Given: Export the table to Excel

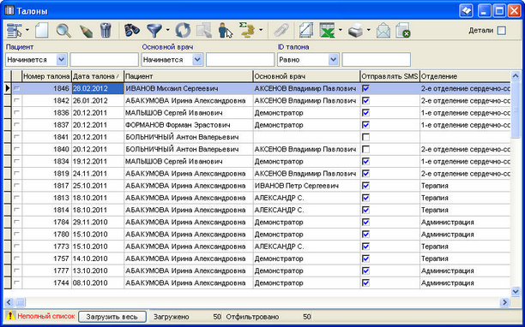Looking at the screenshot, I should 327,31.
